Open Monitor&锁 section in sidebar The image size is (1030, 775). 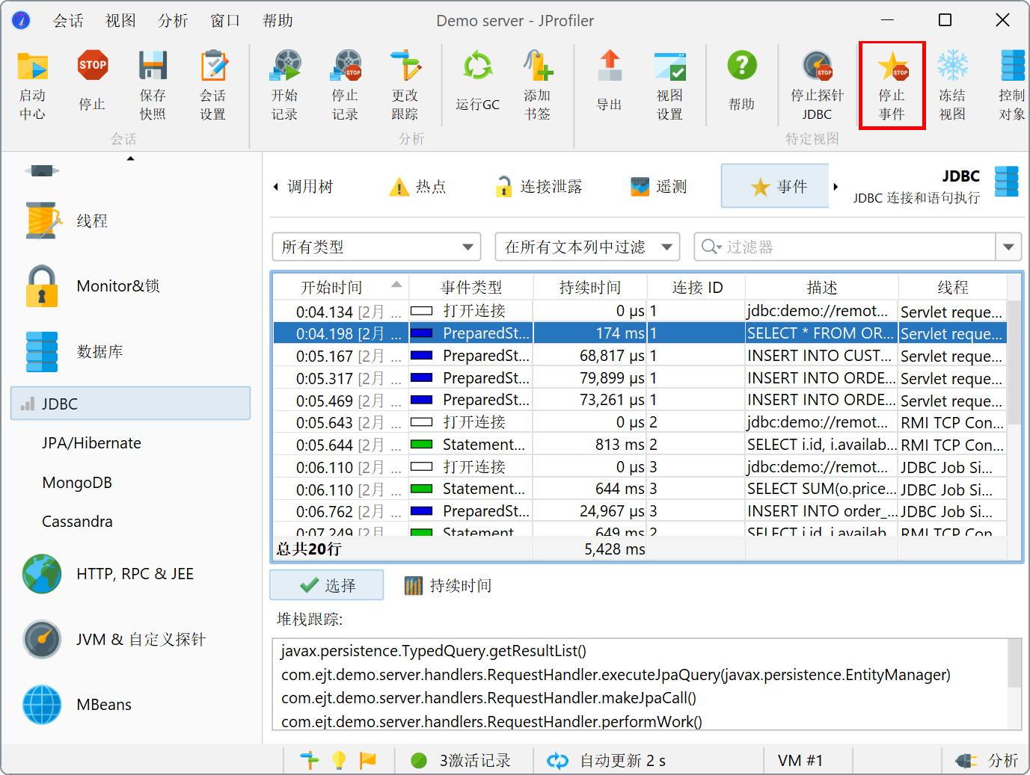94,286
